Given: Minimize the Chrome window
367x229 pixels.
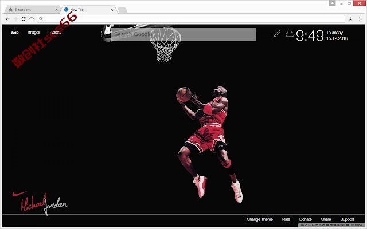Looking at the screenshot, I should [x=342, y=3].
